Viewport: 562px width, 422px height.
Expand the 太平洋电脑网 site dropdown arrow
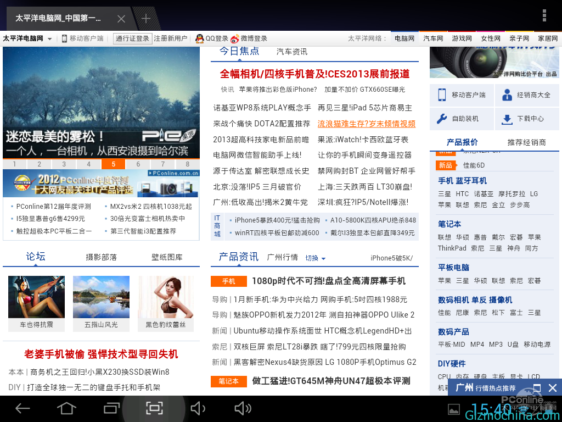(x=49, y=39)
